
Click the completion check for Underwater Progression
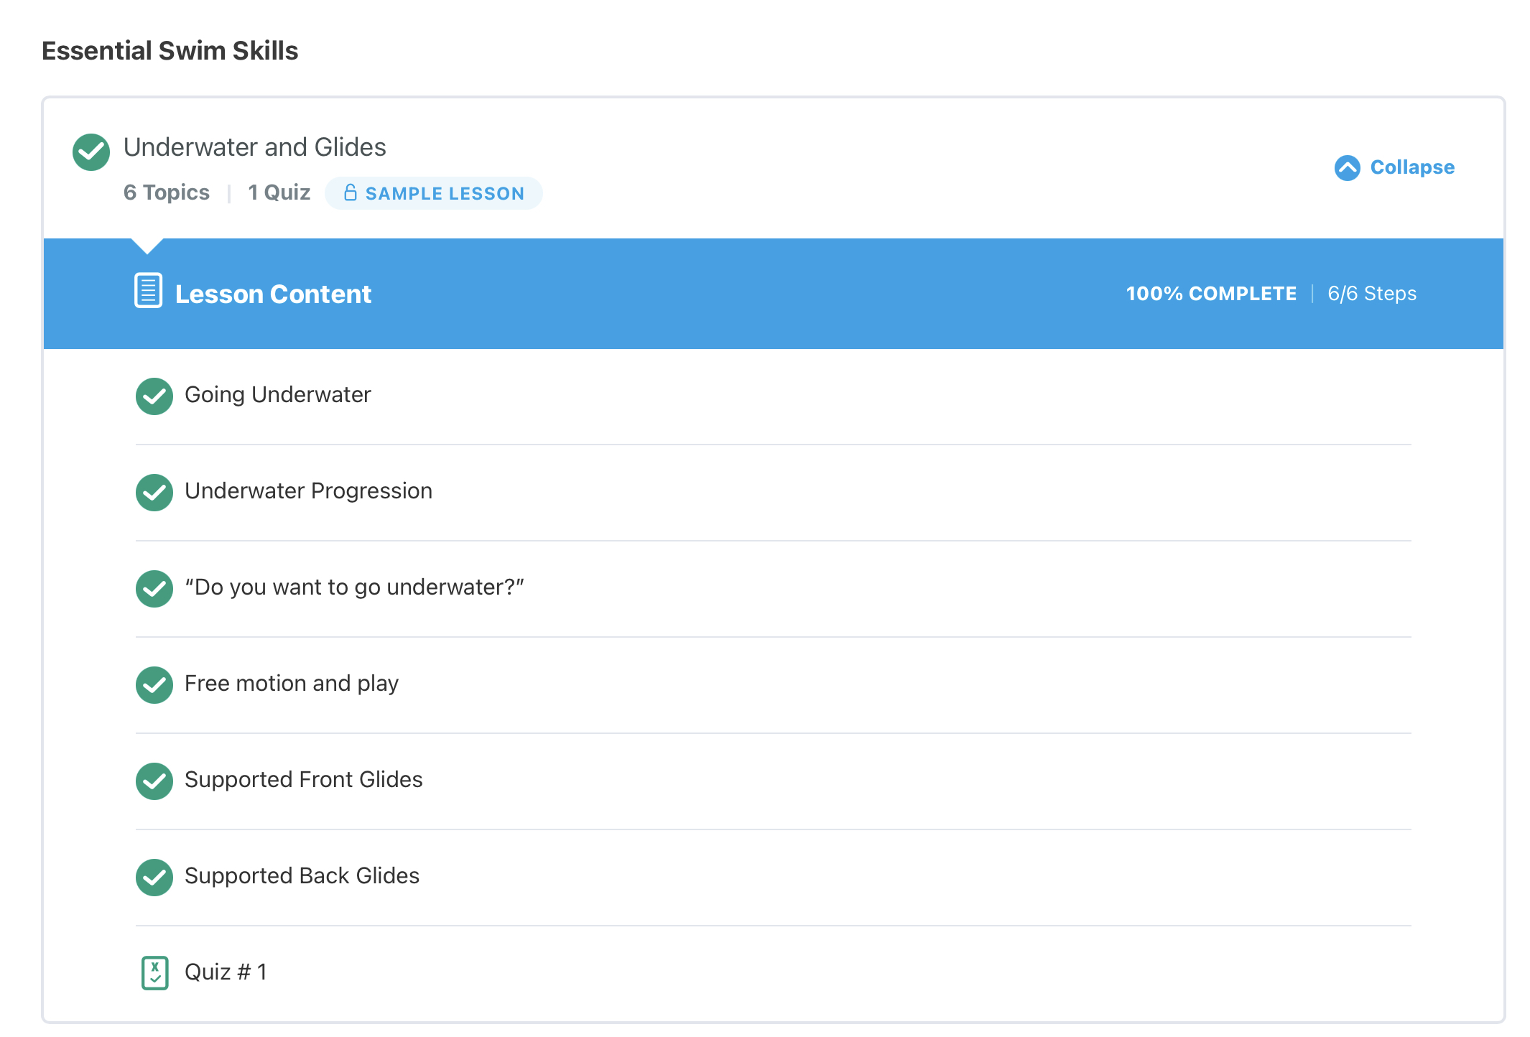pyautogui.click(x=154, y=493)
